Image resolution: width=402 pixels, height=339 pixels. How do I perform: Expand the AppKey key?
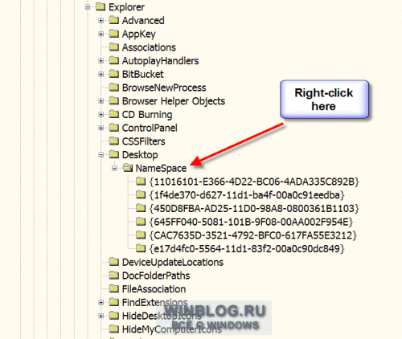click(101, 34)
